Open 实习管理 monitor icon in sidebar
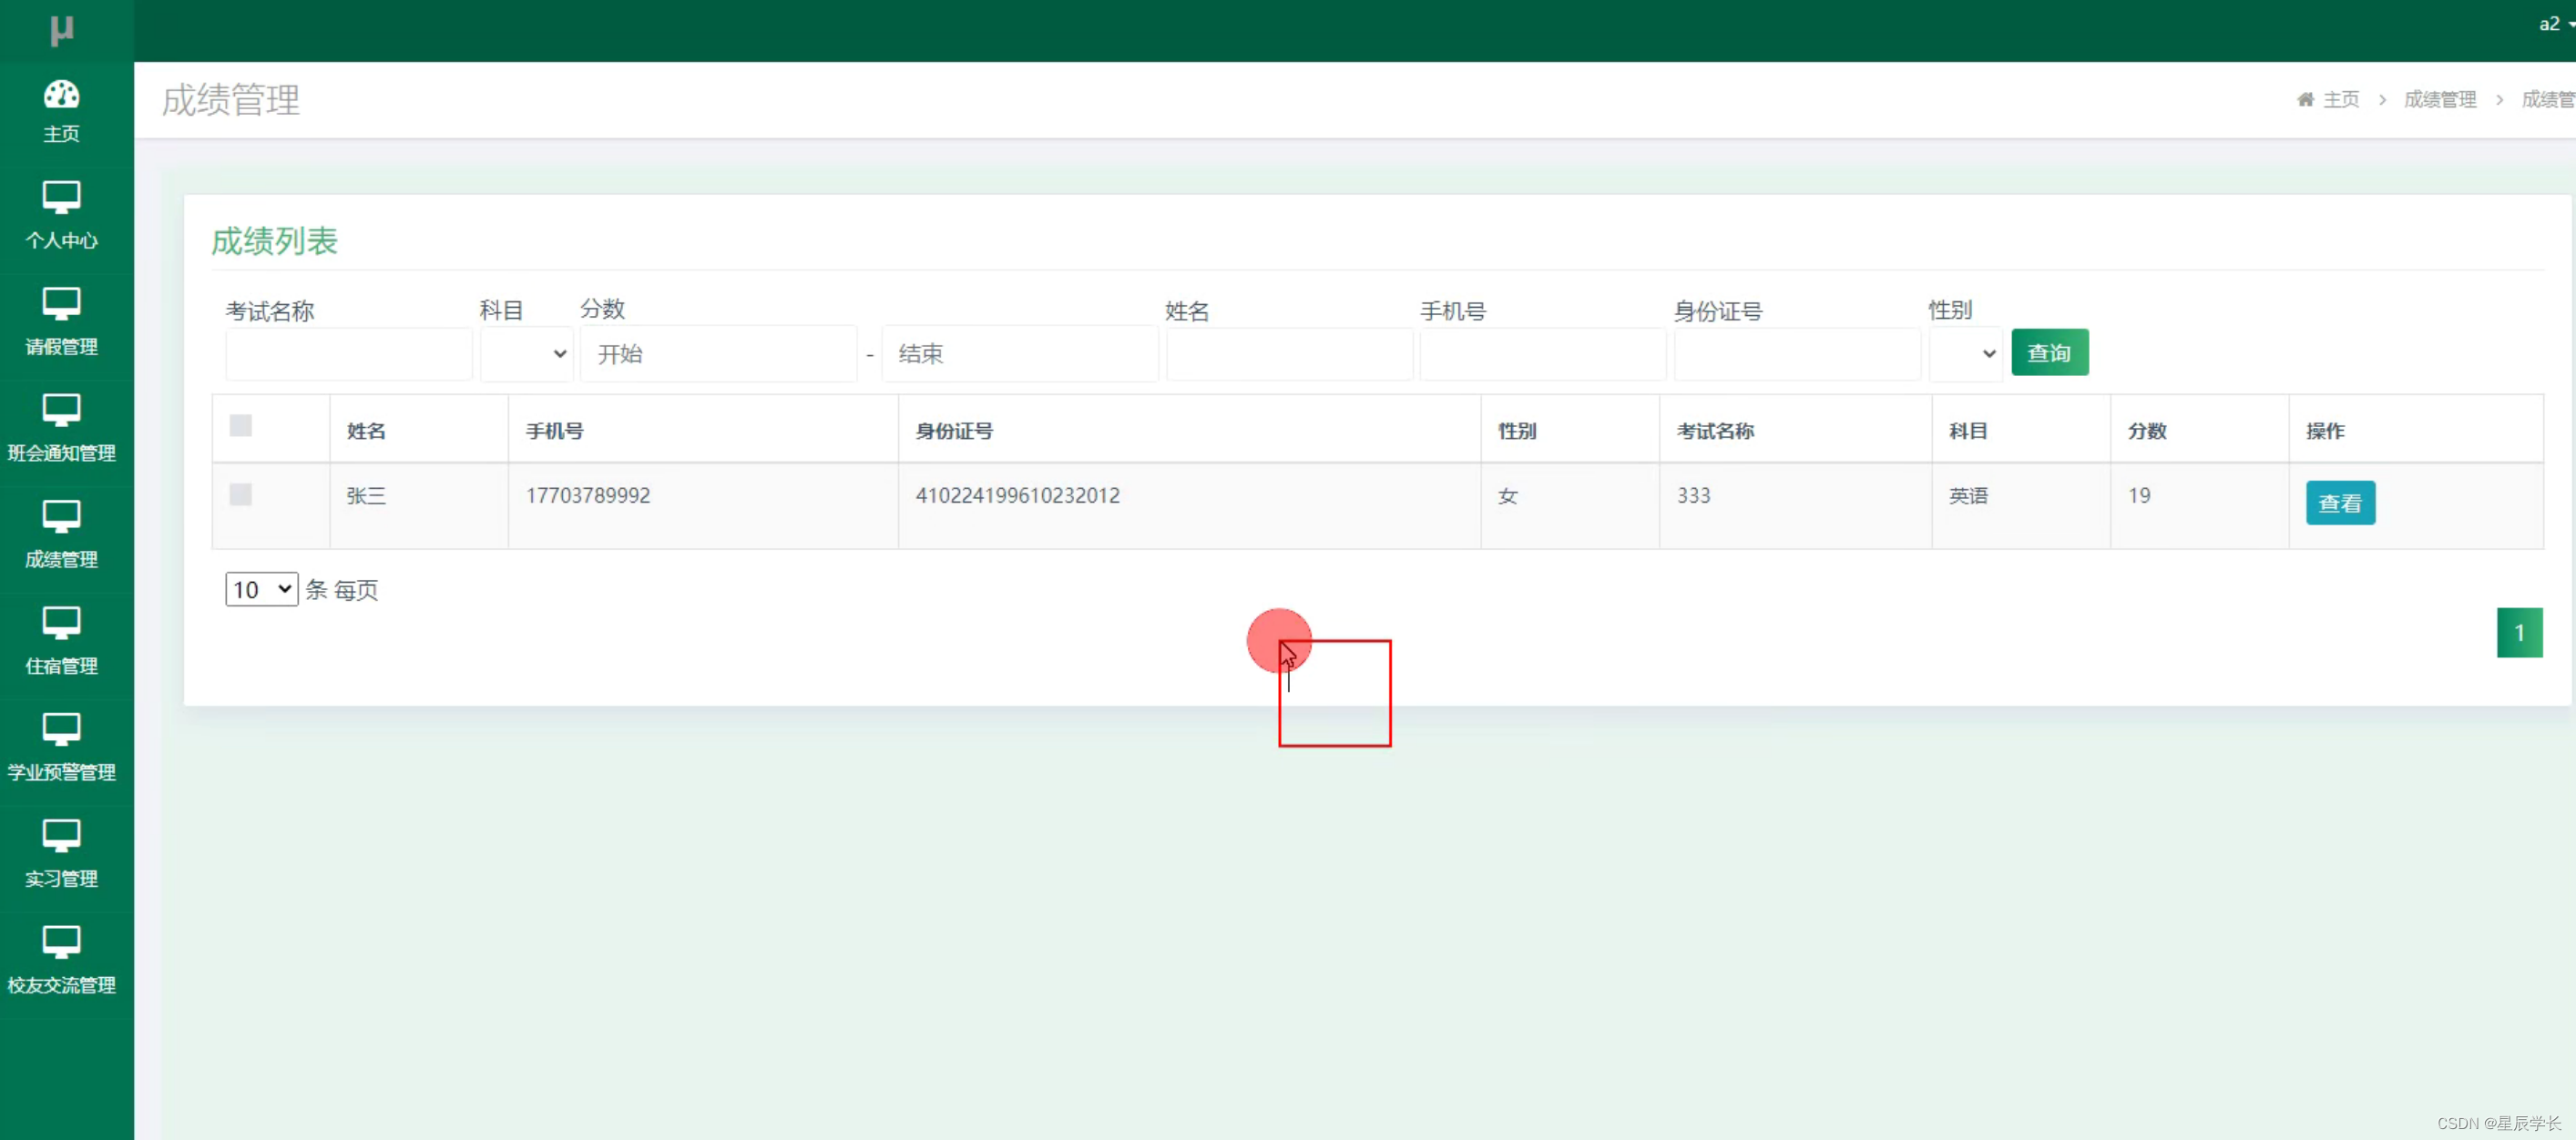This screenshot has width=2576, height=1140. pos(61,836)
